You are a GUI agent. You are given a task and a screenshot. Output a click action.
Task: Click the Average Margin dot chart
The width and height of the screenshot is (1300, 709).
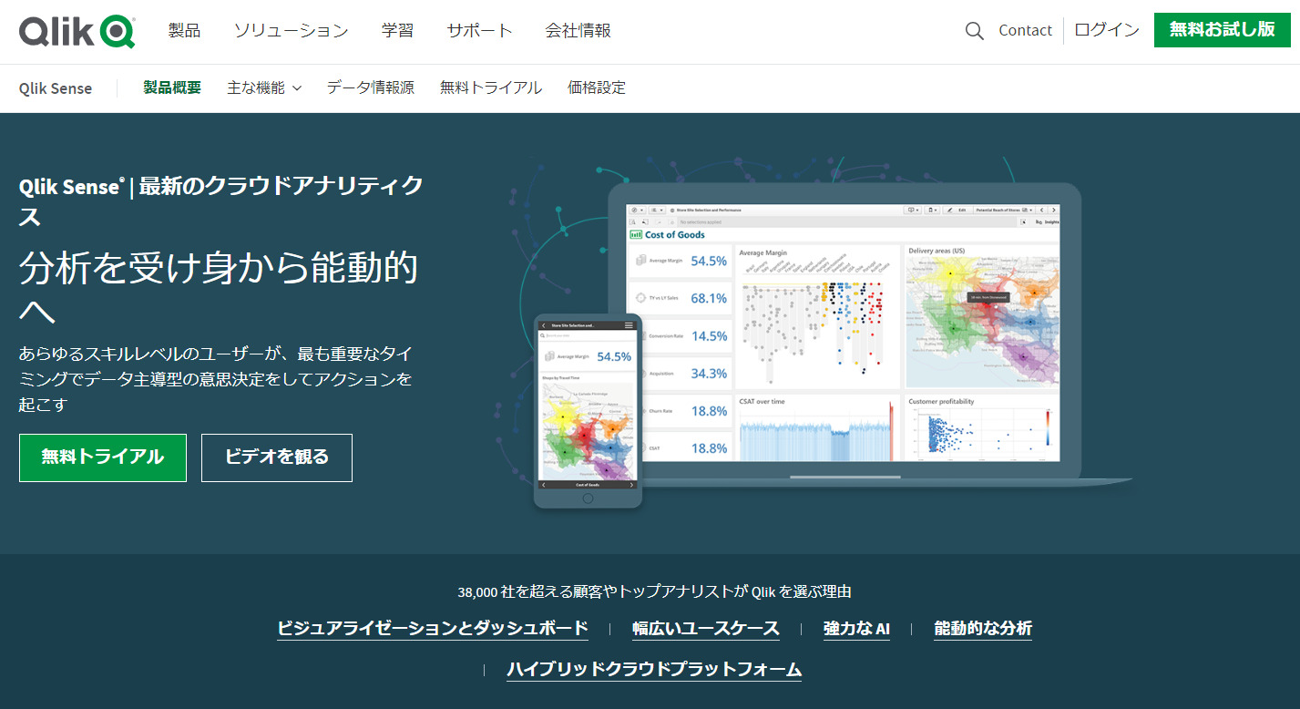coord(817,316)
